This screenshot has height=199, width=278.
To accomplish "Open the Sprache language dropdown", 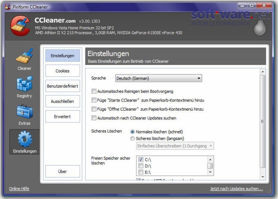I will [158, 78].
